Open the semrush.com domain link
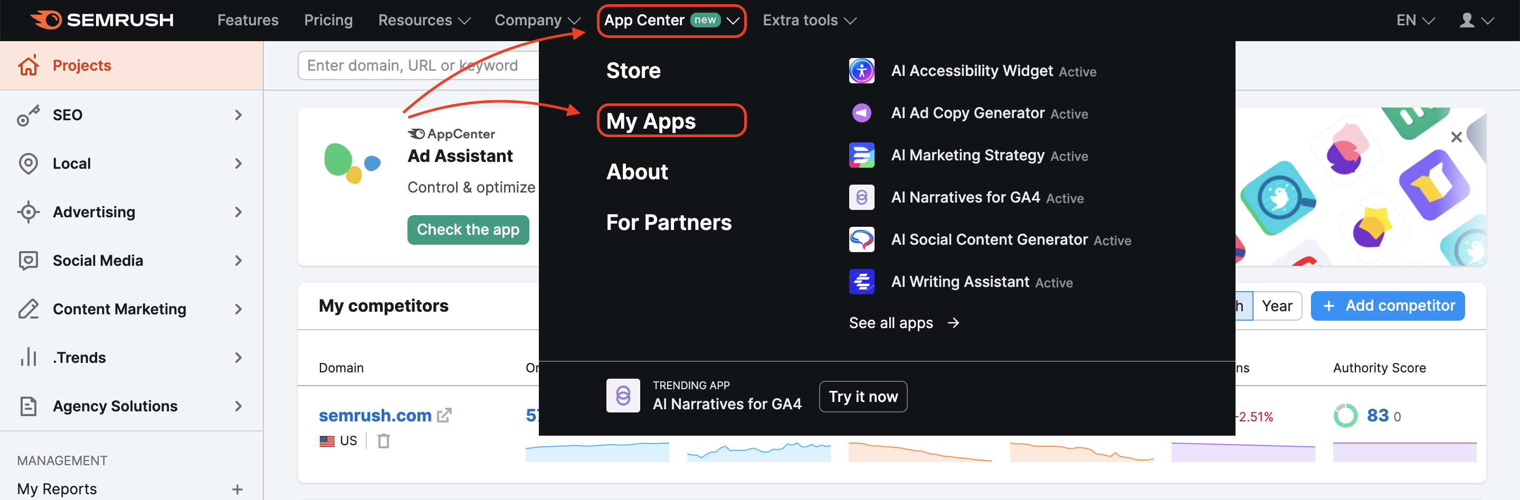This screenshot has height=500, width=1520. [x=375, y=415]
